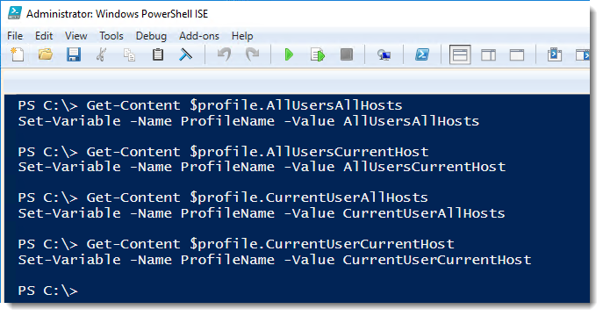Open the New Remote PowerShell Tab icon
Screen dimensions: 603x316
(x=384, y=55)
